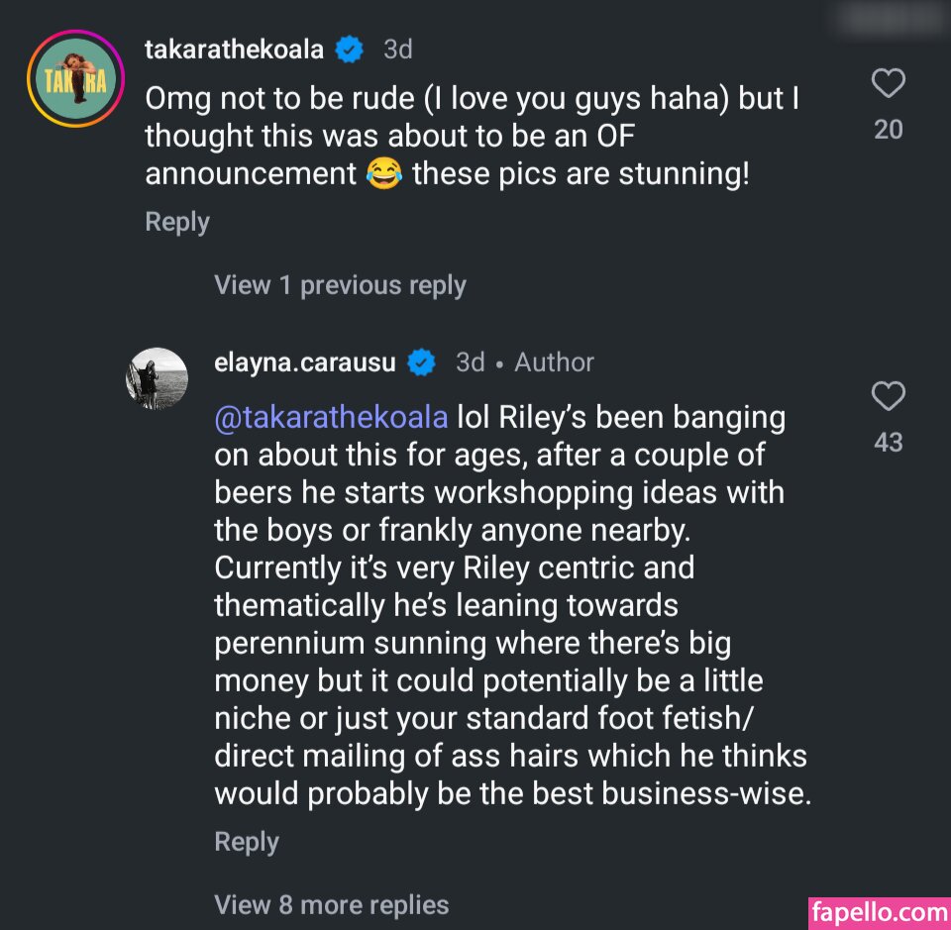Follow the @takarathekoala mention in the reply

click(x=331, y=417)
